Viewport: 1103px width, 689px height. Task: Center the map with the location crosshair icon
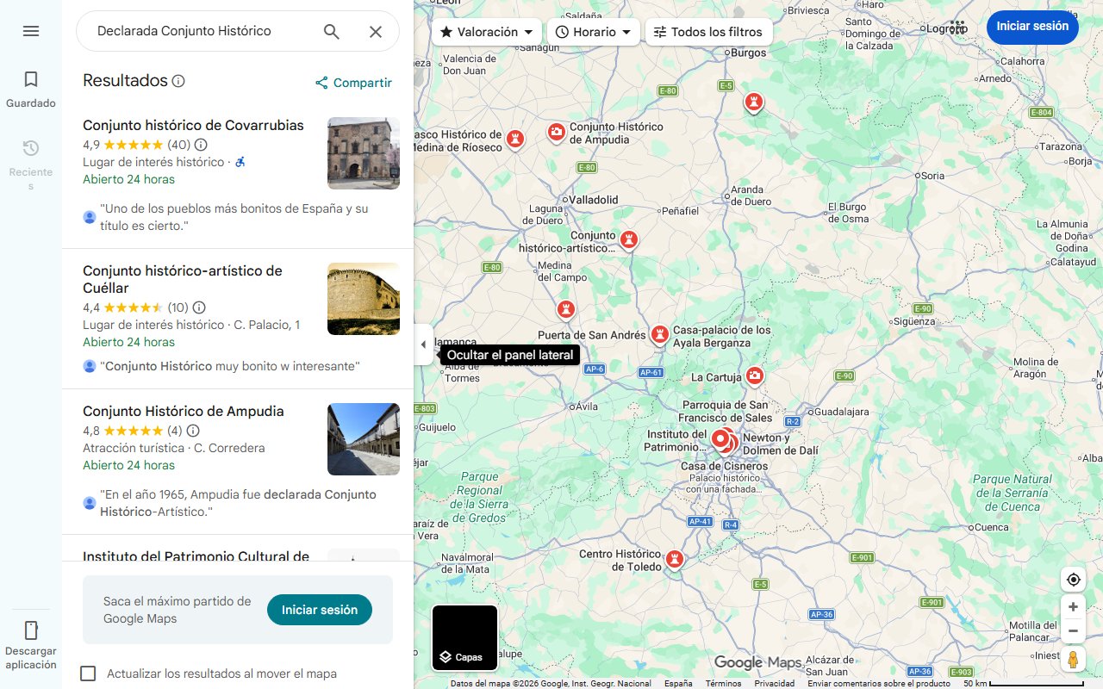pos(1073,580)
